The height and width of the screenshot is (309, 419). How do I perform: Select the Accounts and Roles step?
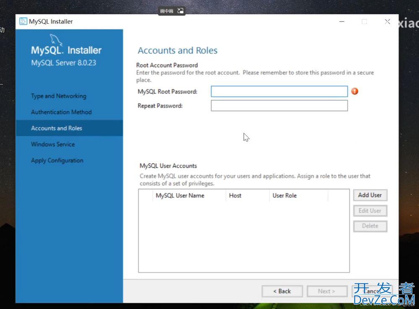click(69, 128)
